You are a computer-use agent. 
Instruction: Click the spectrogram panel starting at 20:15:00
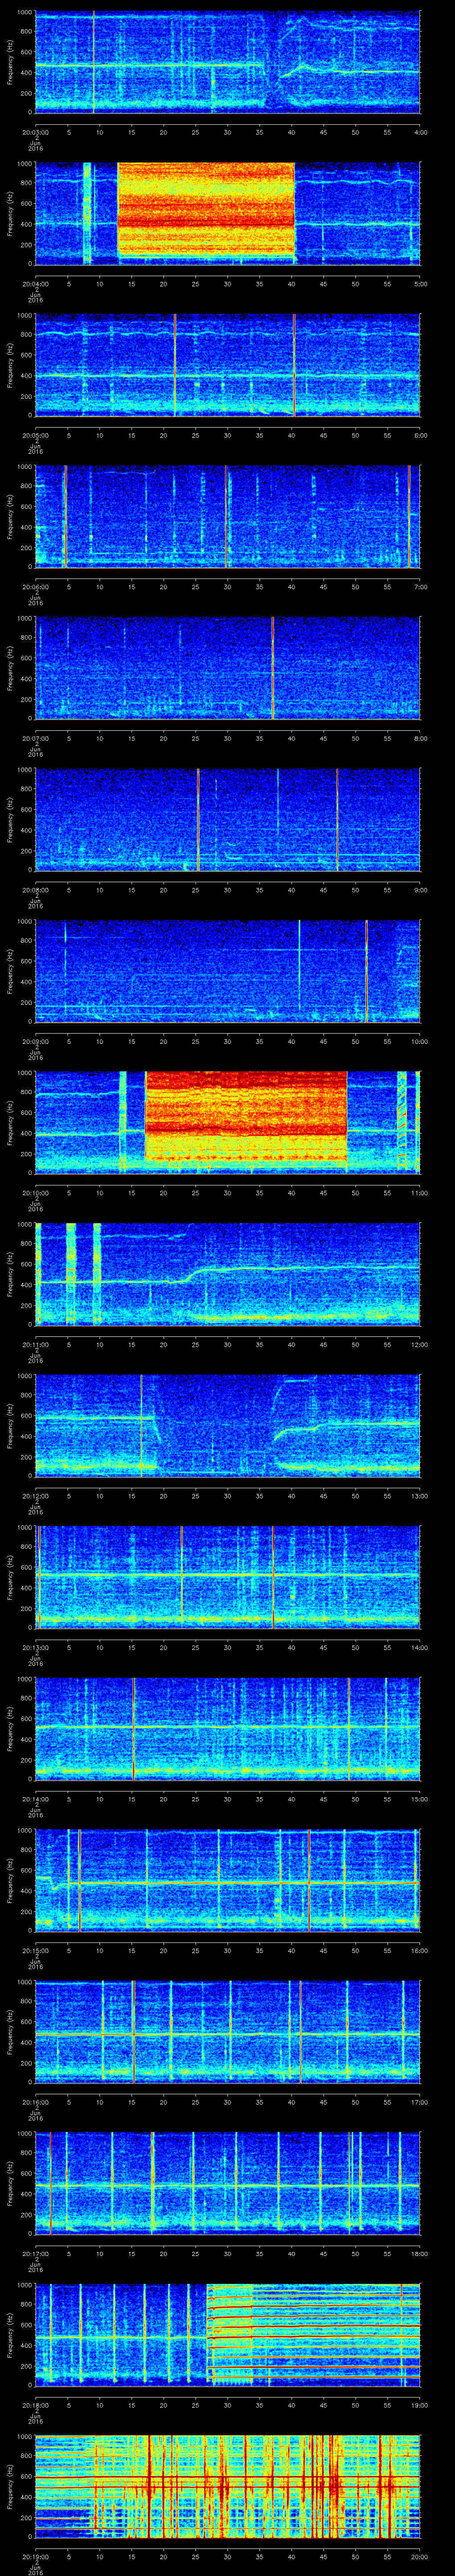(228, 1880)
